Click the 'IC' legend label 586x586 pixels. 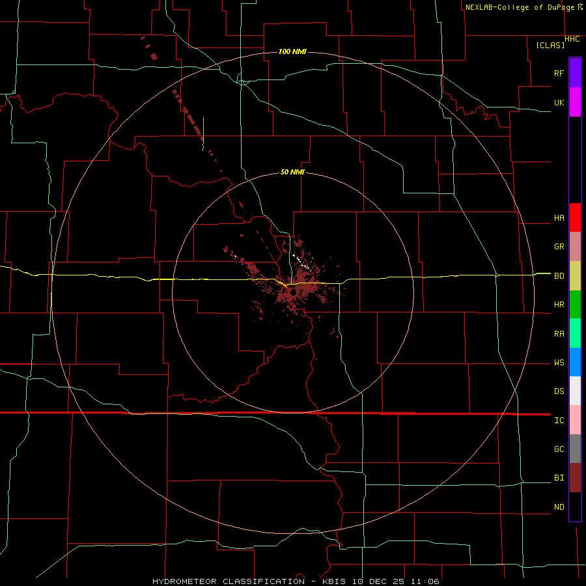tap(559, 420)
